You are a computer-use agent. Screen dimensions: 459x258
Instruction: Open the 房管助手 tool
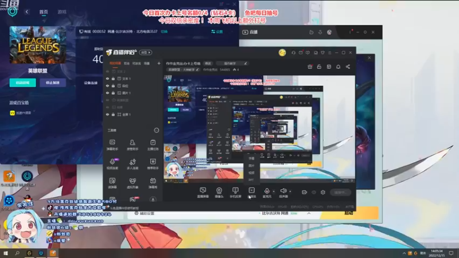pyautogui.click(x=133, y=145)
